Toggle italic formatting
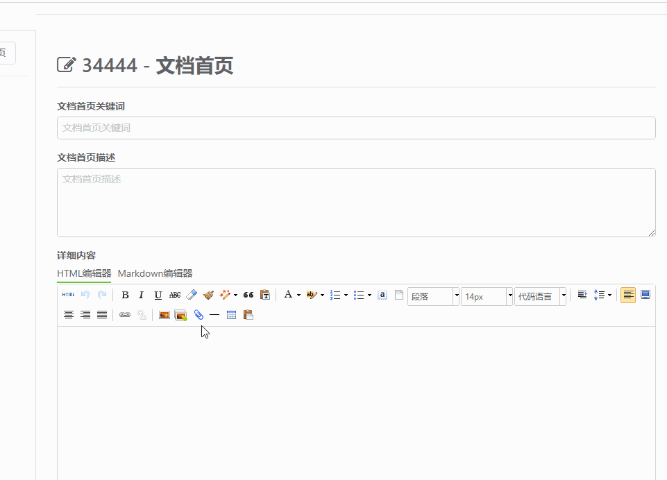This screenshot has width=667, height=480. pyautogui.click(x=141, y=295)
